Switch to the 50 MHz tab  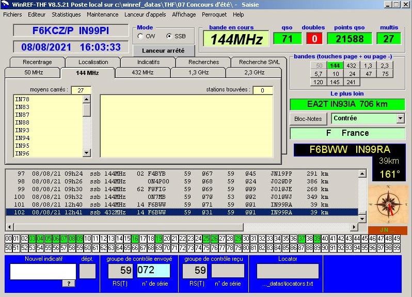click(x=34, y=72)
